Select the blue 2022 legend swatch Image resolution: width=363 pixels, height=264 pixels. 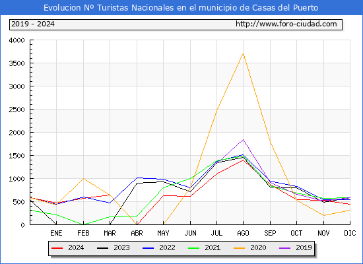[x=148, y=248]
